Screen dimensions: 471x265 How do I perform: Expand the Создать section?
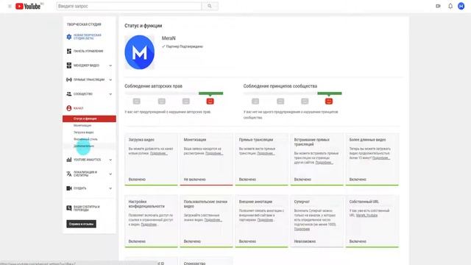[110, 188]
